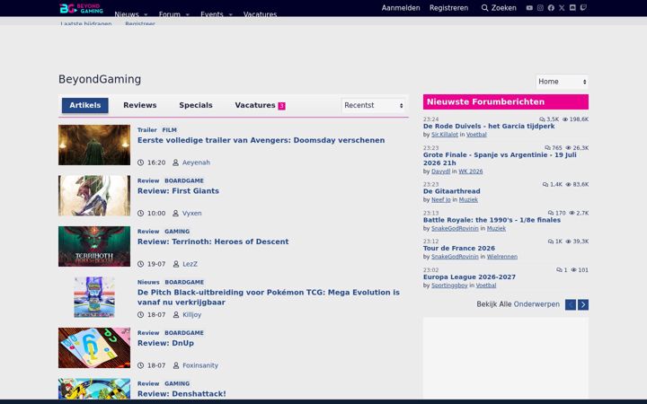The image size is (647, 404).
Task: Click the author icon beside Killjoy
Action: coord(176,314)
